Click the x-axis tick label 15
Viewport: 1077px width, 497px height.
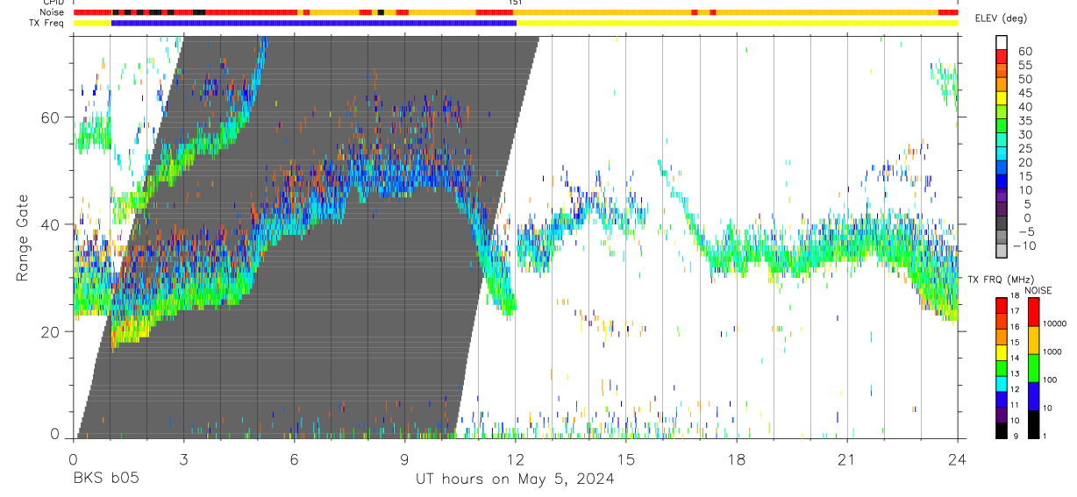coord(626,460)
